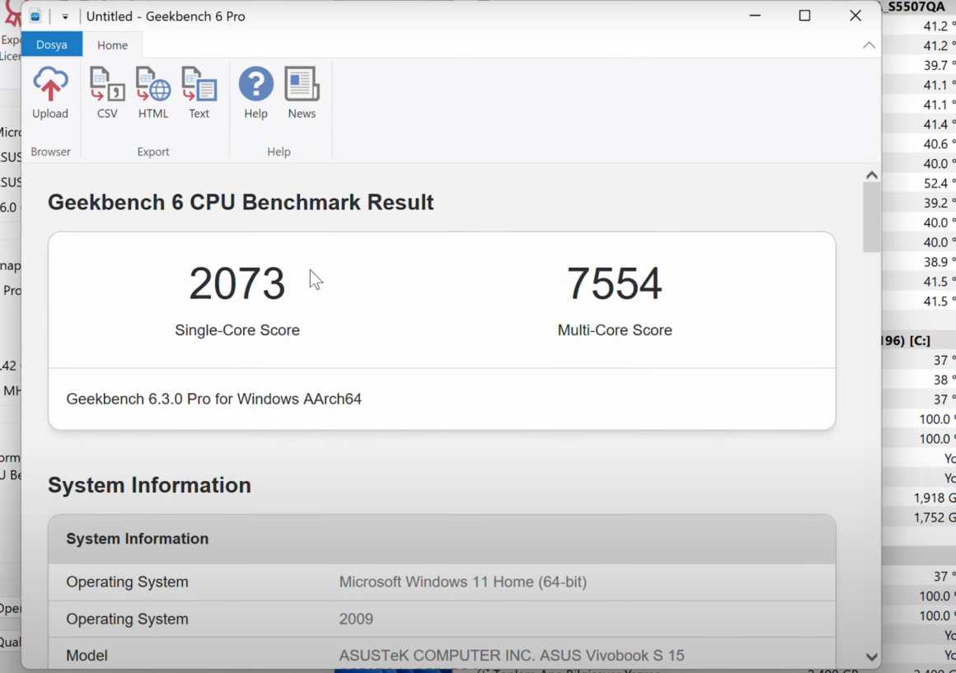Maximize the Geekbench 6 Pro window
The width and height of the screenshot is (956, 673).
[x=805, y=16]
